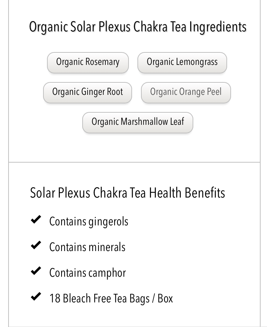Click the word Ingredients in the top heading
This screenshot has height=327, width=267.
click(x=218, y=27)
